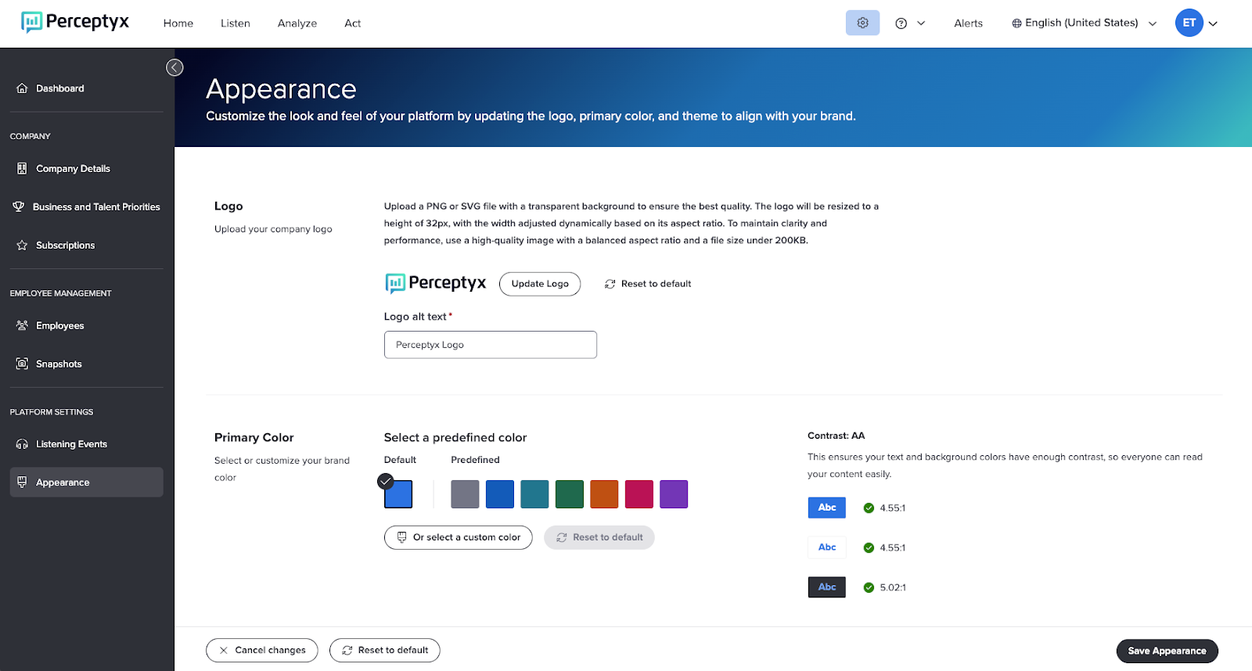Reset the logo to default
This screenshot has width=1252, height=671.
(x=648, y=284)
